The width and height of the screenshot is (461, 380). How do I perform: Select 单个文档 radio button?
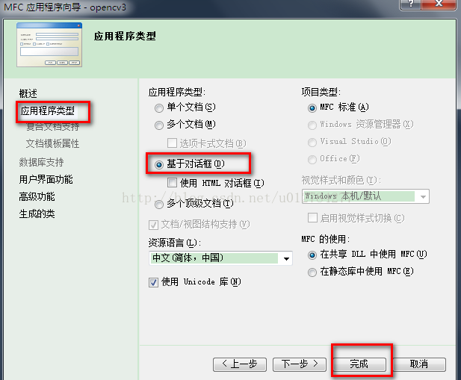click(159, 108)
